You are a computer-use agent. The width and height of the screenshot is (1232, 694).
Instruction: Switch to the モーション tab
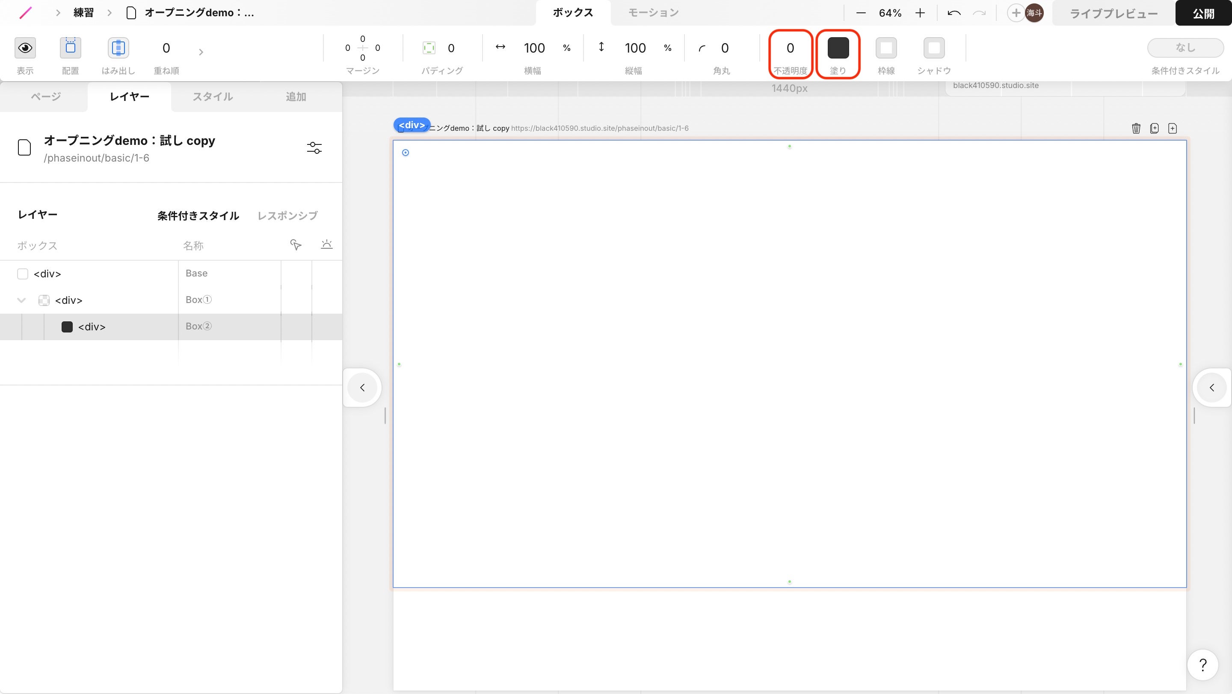pyautogui.click(x=653, y=13)
